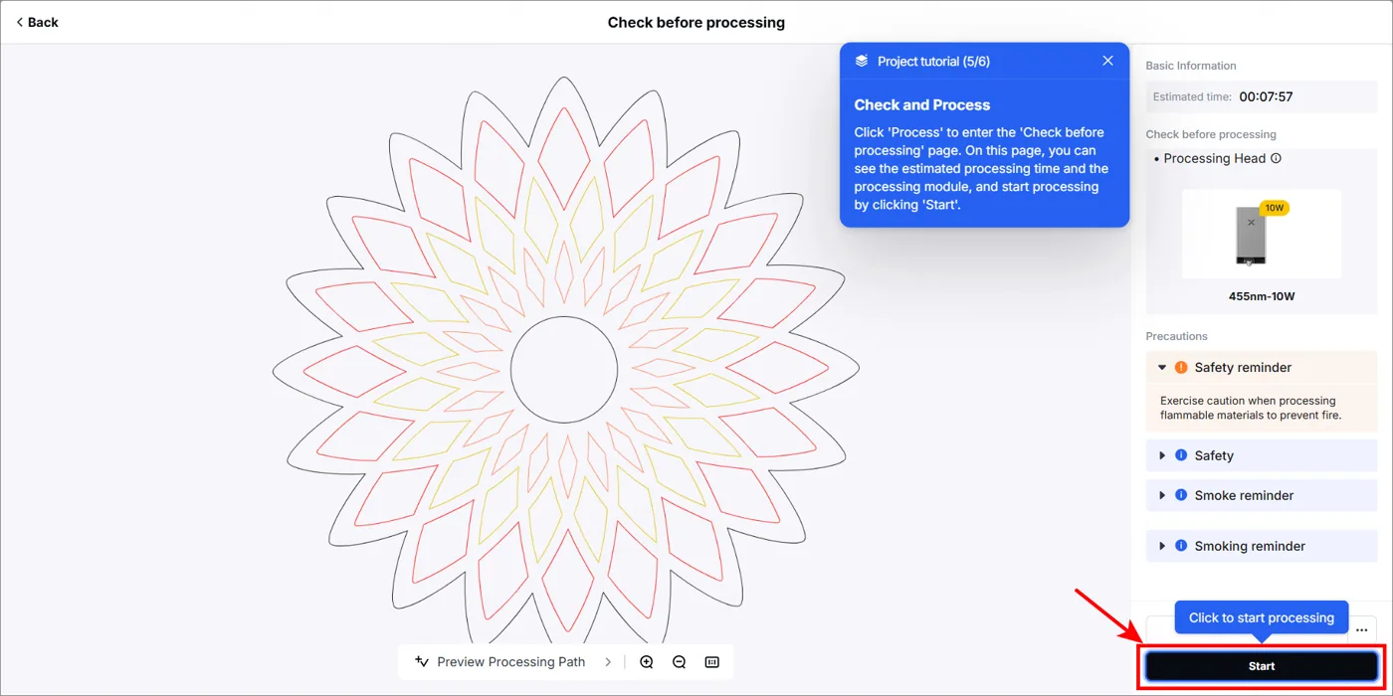Zoom out of the canvas preview
The width and height of the screenshot is (1393, 696).
[680, 662]
